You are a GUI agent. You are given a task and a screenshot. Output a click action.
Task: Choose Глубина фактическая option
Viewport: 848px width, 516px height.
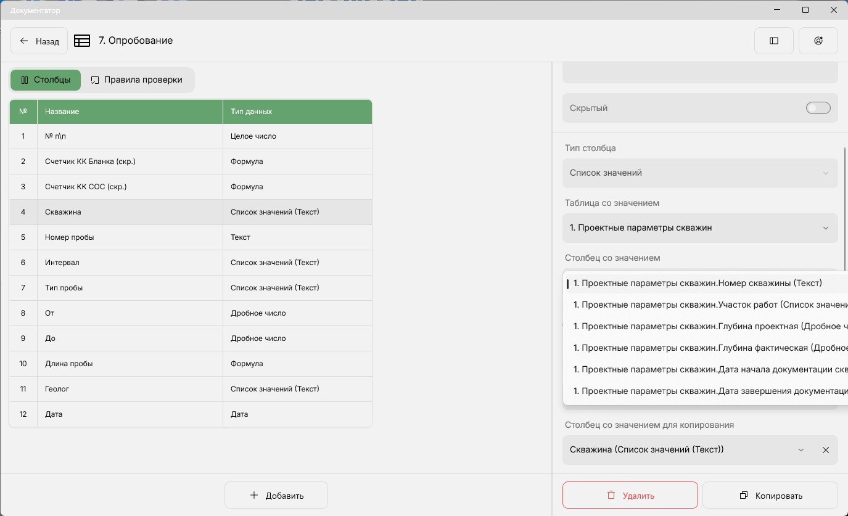706,348
